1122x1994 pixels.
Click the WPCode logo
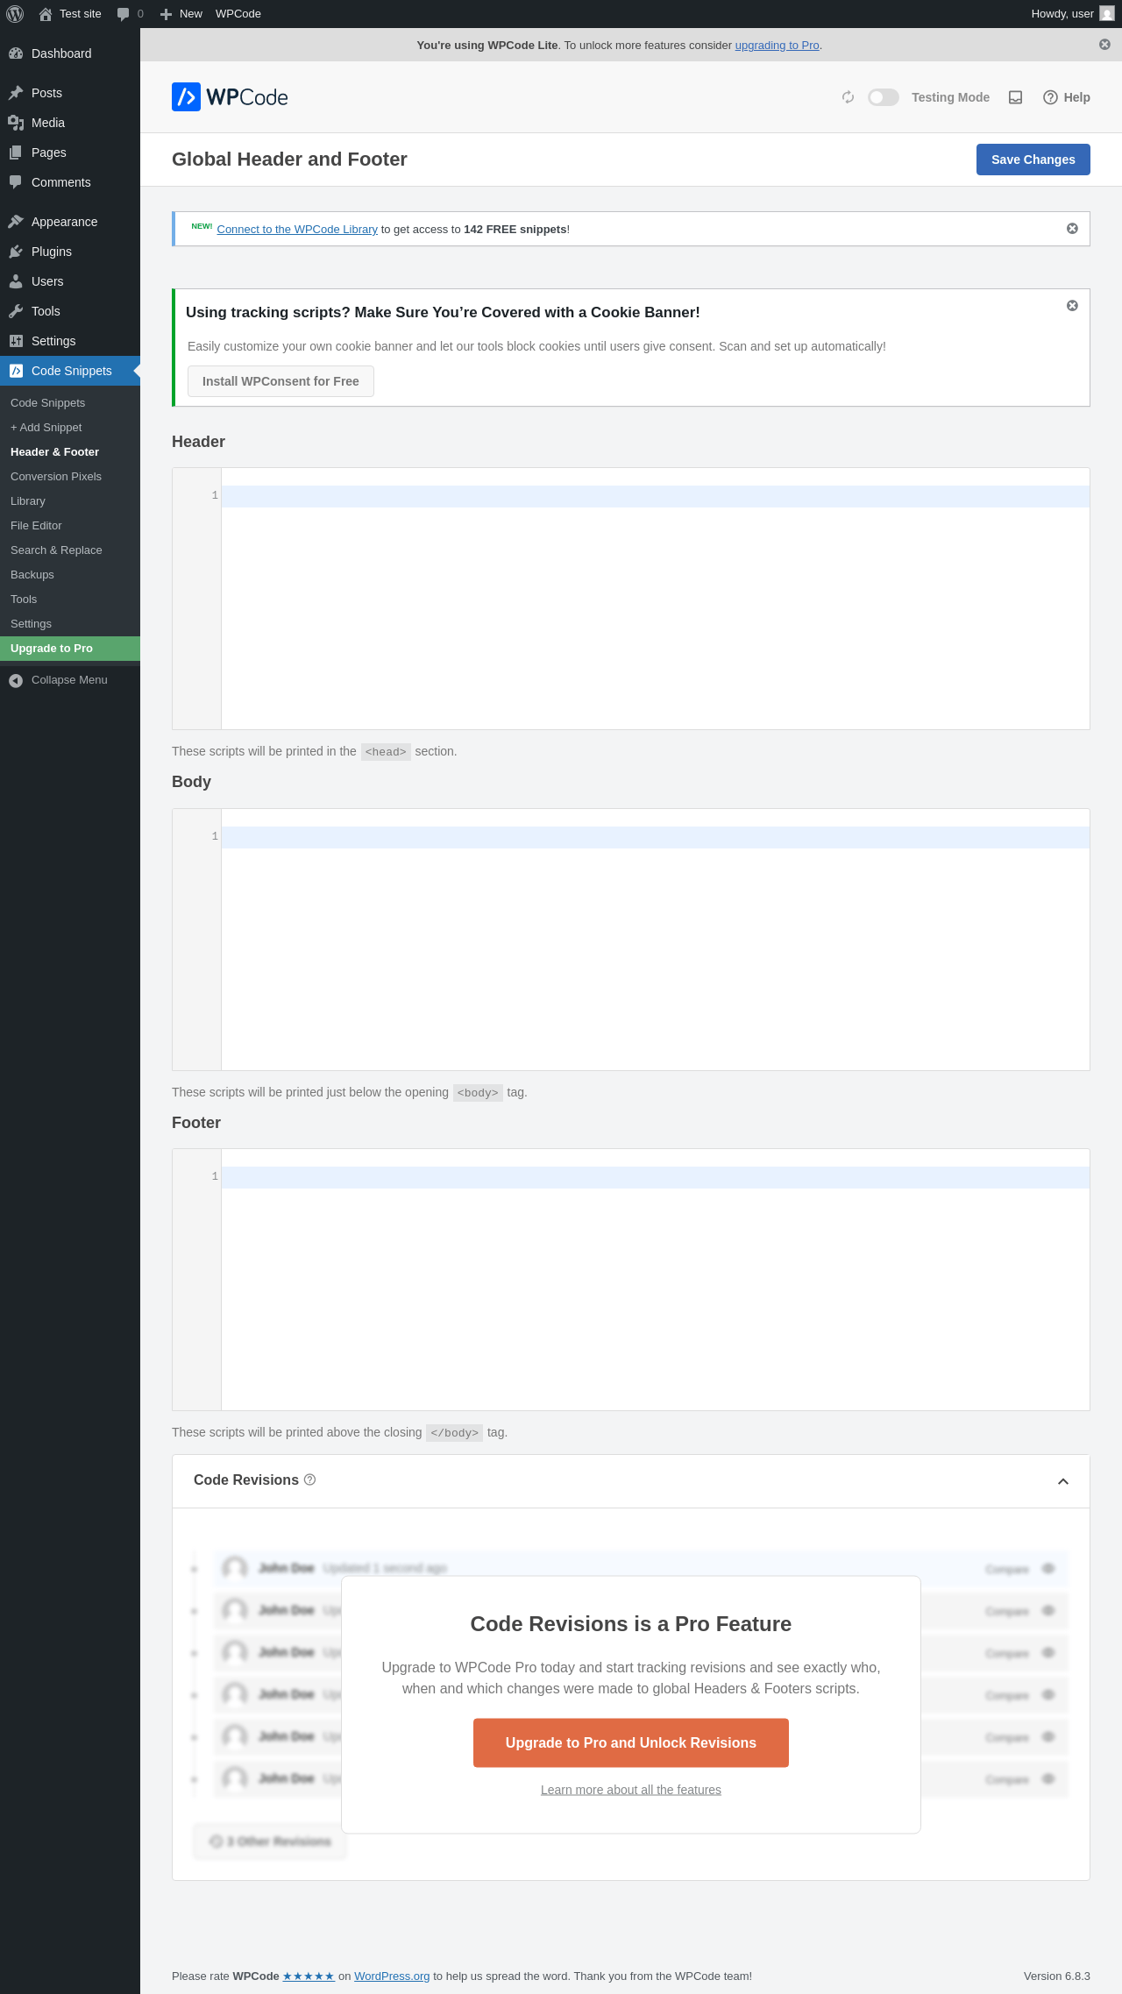[230, 97]
